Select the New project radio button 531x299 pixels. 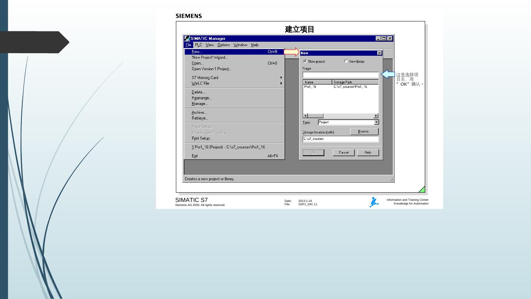[x=305, y=61]
